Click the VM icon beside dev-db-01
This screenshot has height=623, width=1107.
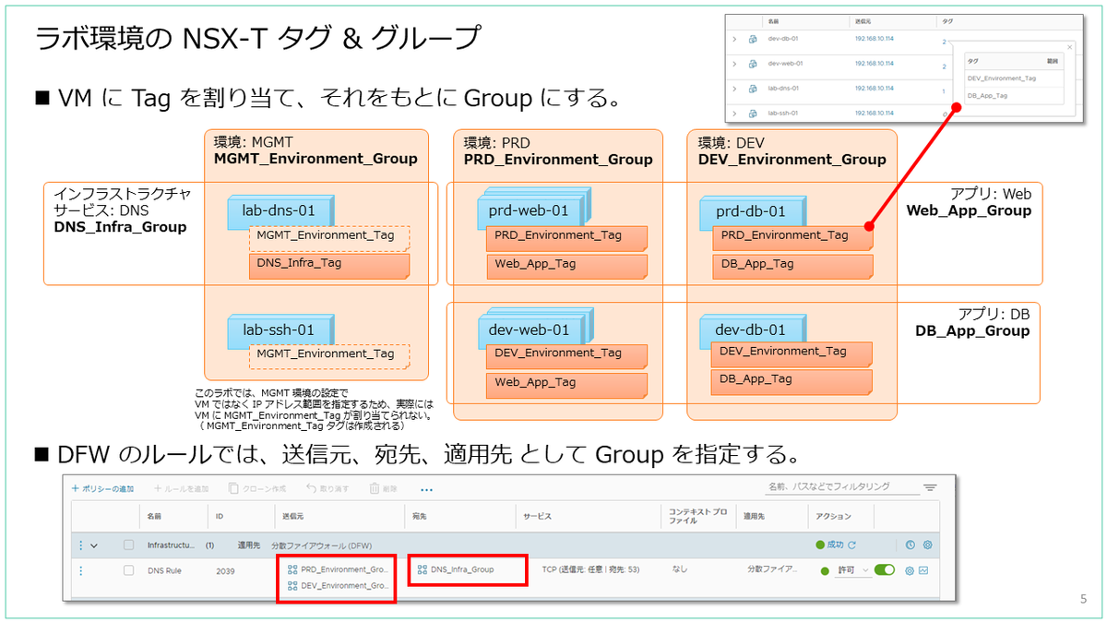pyautogui.click(x=754, y=39)
